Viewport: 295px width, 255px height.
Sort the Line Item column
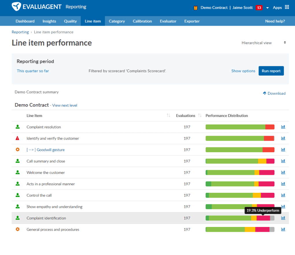point(168,115)
